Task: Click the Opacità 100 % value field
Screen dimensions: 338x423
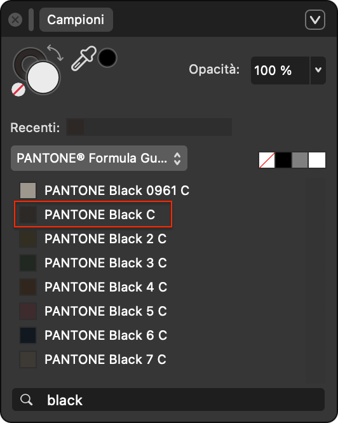Action: click(280, 70)
